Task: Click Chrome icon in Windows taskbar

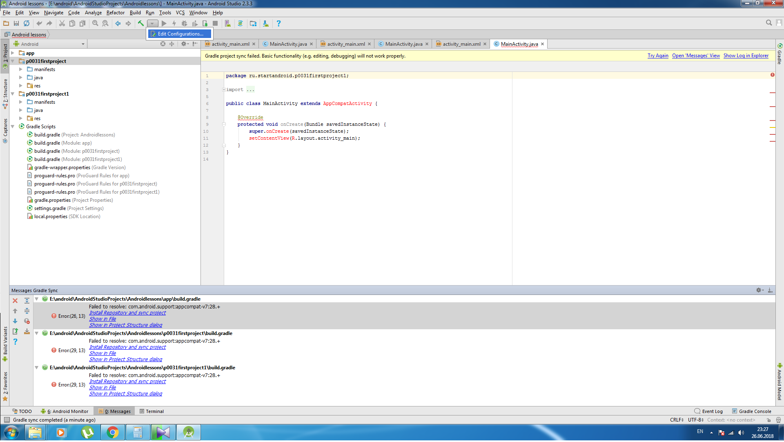Action: click(113, 433)
